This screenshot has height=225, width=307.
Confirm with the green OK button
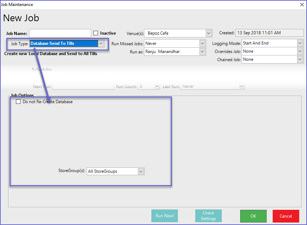coord(253,216)
